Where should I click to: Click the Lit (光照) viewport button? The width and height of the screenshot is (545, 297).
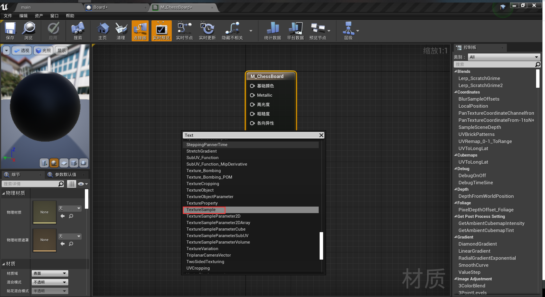coord(44,51)
